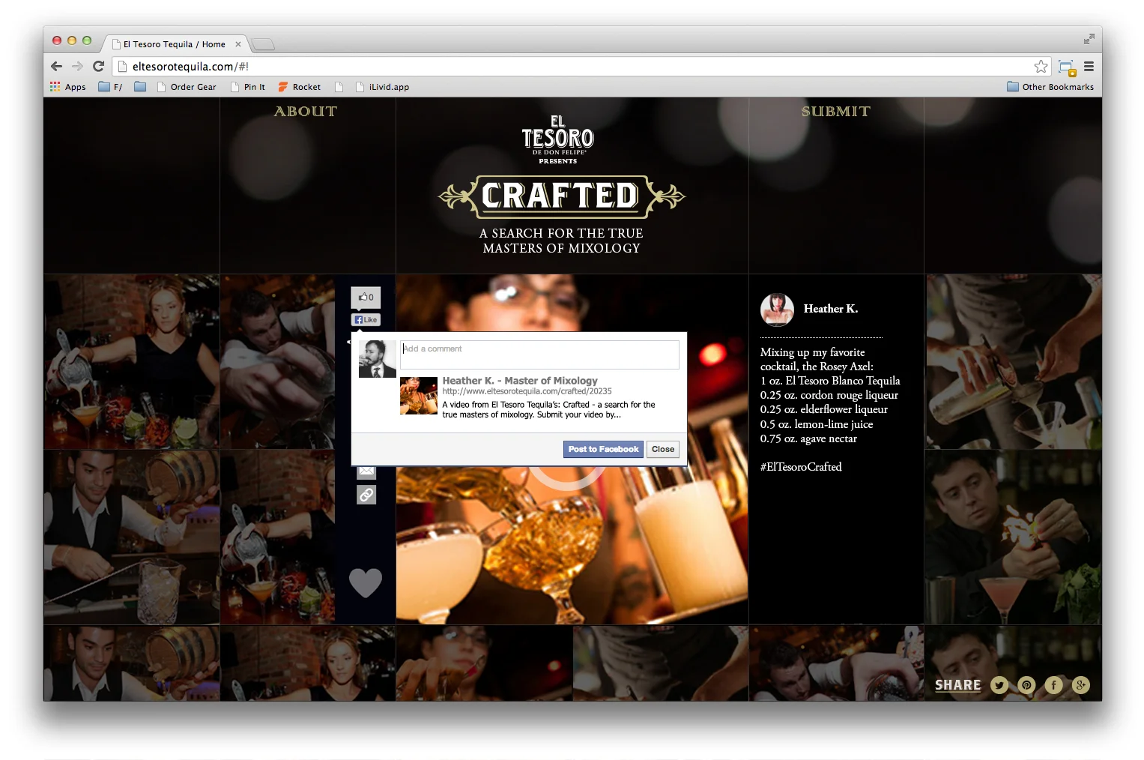Click the Facebook Like button

[366, 320]
